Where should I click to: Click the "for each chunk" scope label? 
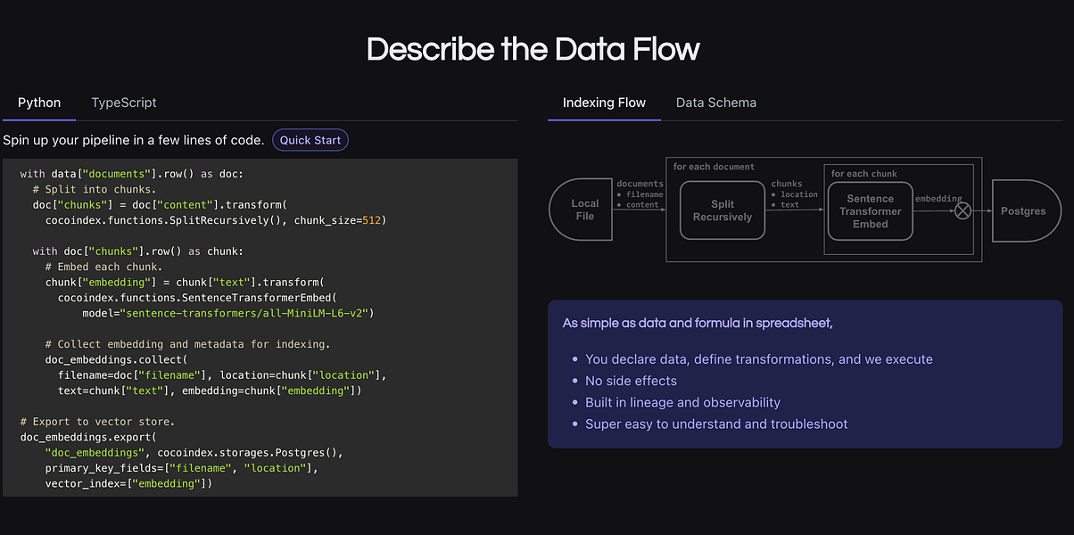point(864,174)
